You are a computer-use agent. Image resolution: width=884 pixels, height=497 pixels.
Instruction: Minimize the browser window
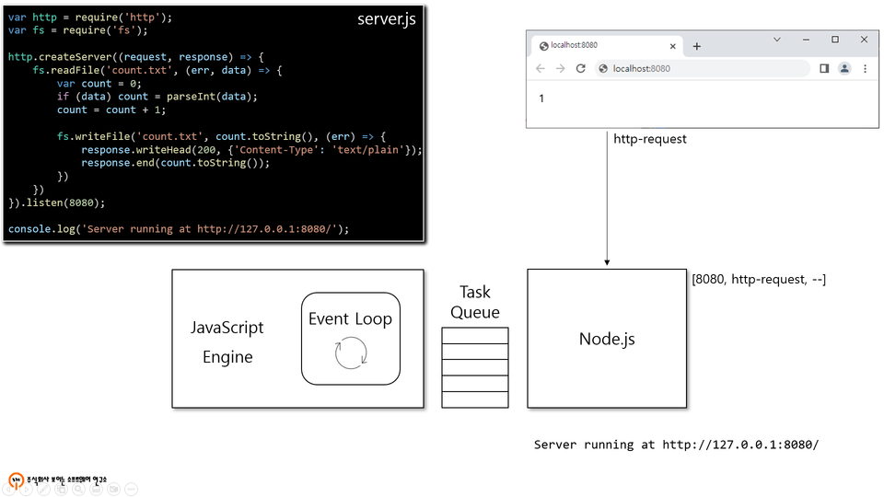pyautogui.click(x=806, y=40)
